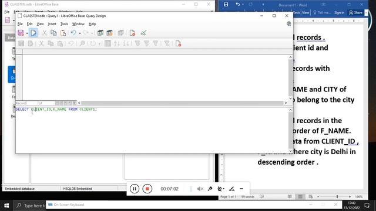
Task: Open the Save dropdown arrow in Query Design
Action: pos(27,33)
